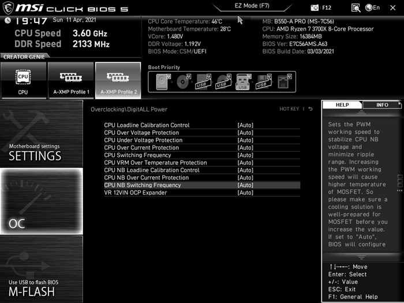Click the MSI dragon shield logo
The height and width of the screenshot is (303, 404).
pos(8,8)
